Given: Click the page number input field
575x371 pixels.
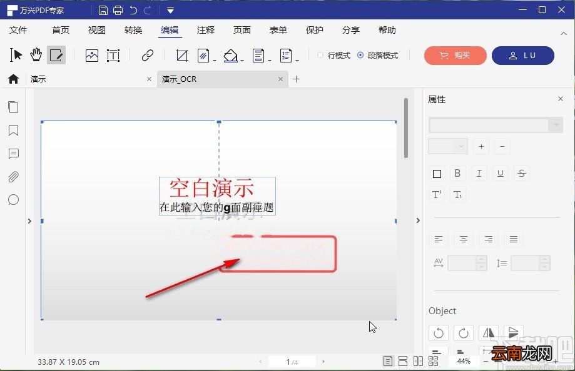Looking at the screenshot, I should pos(292,362).
